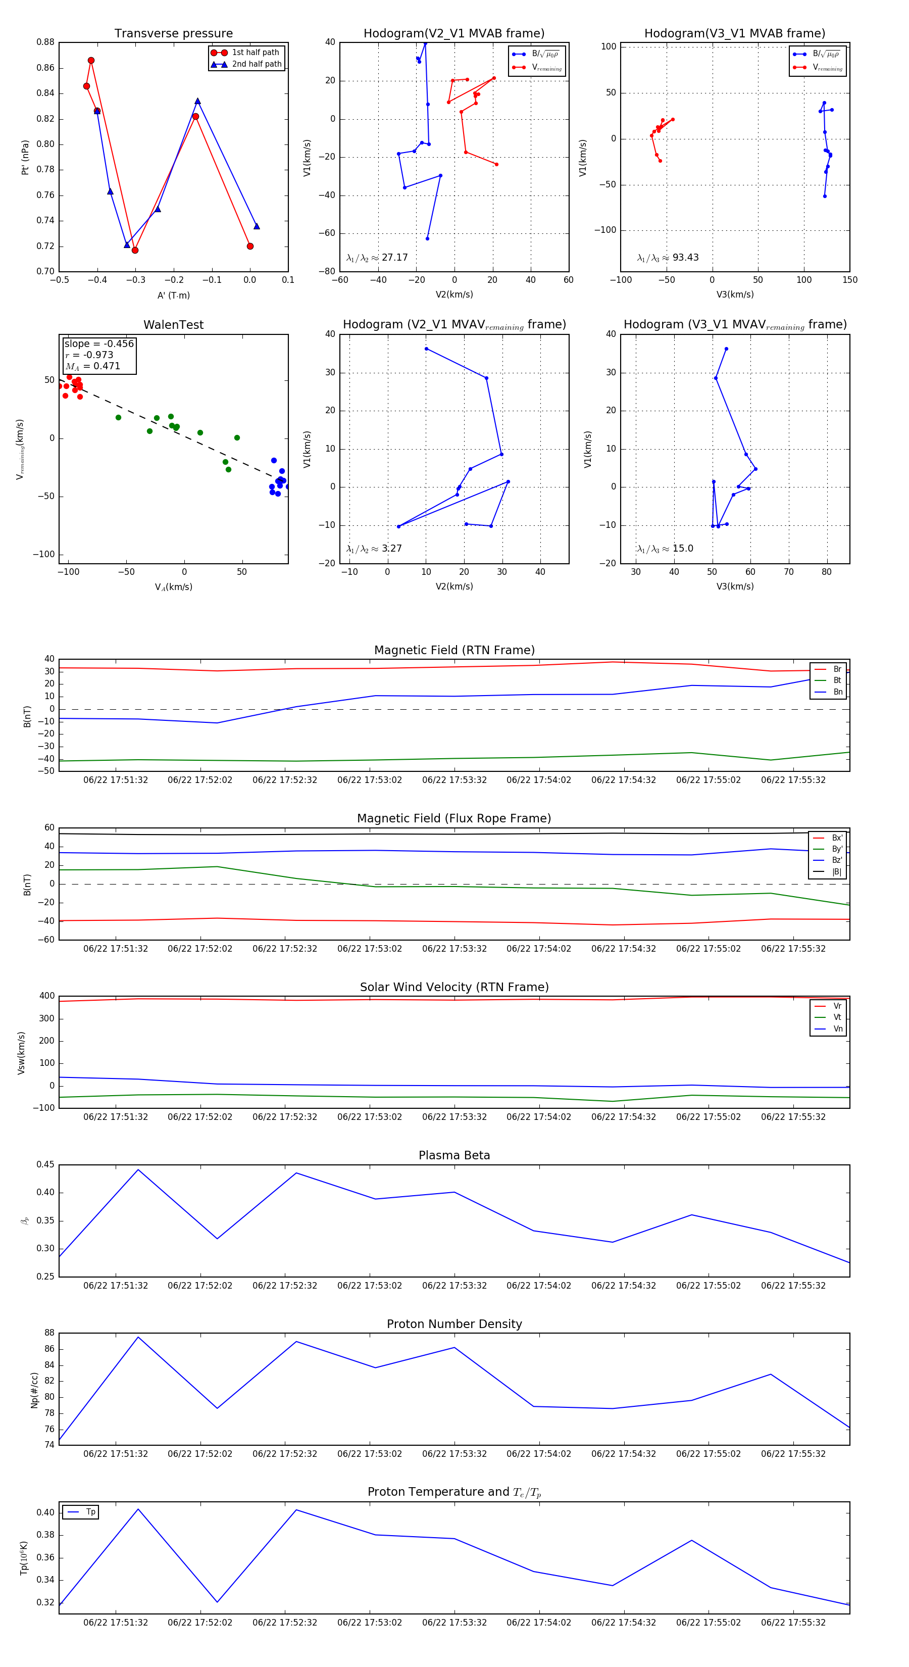Click the Pt' (nPa) axis label

pyautogui.click(x=25, y=157)
